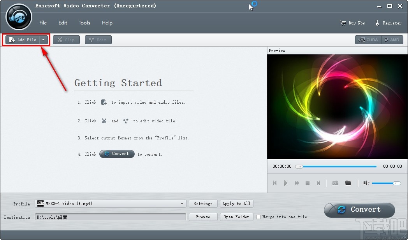408x240 pixels.
Task: Click the Register link
Action: pyautogui.click(x=389, y=23)
